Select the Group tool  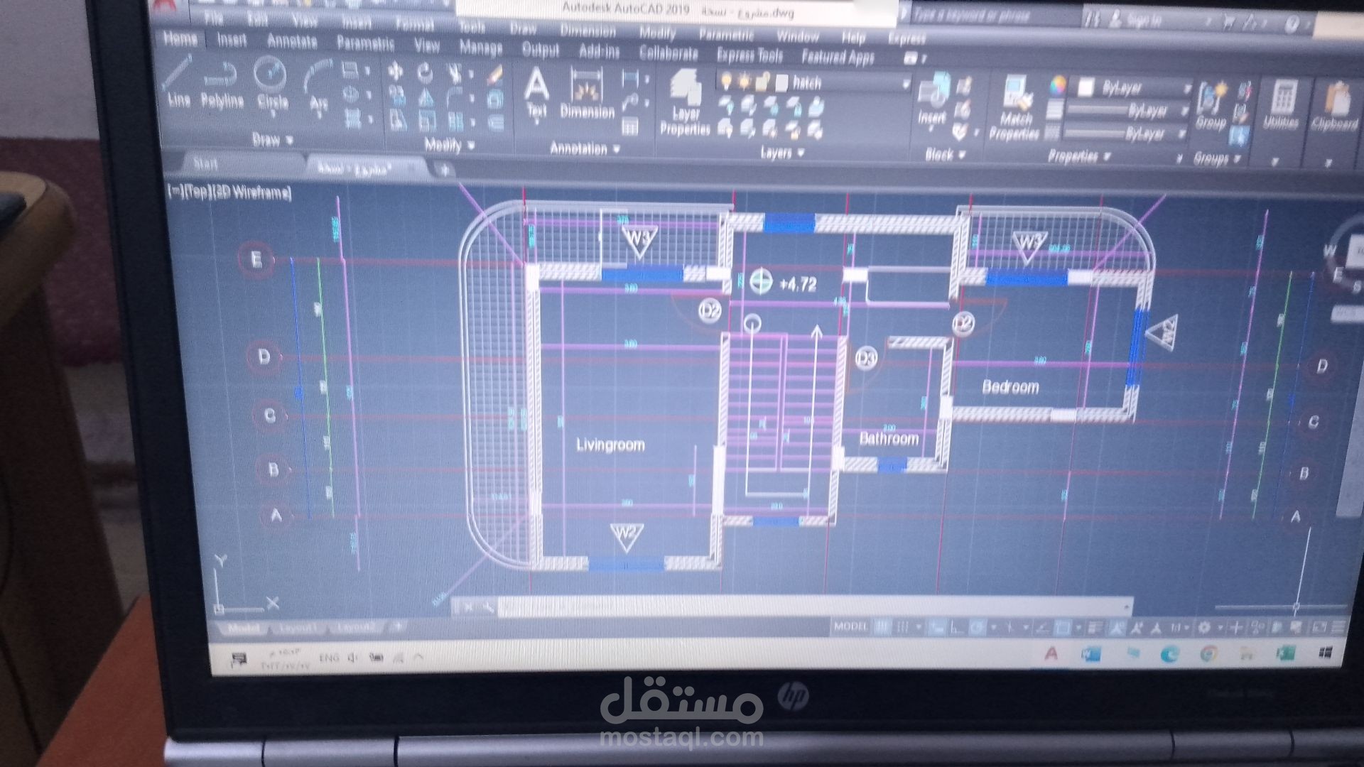[1211, 105]
